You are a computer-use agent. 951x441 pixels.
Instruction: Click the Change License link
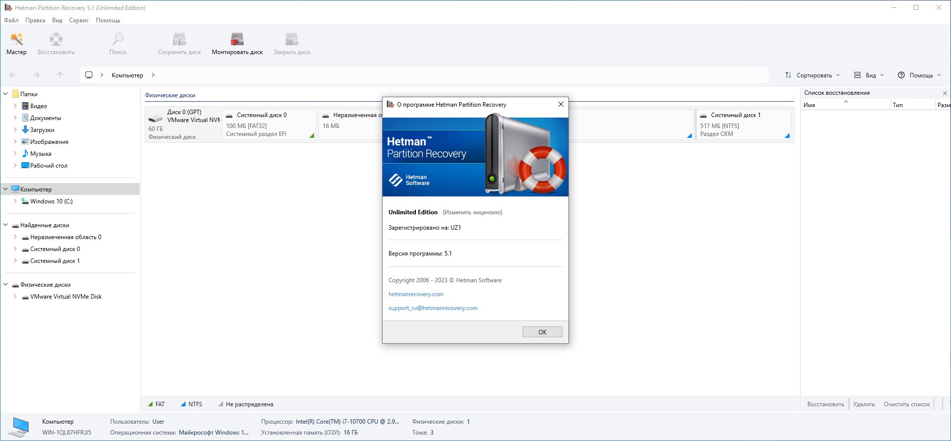point(472,212)
